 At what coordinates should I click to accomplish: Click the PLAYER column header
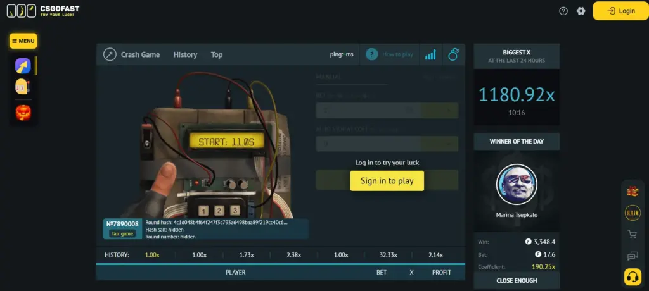236,273
